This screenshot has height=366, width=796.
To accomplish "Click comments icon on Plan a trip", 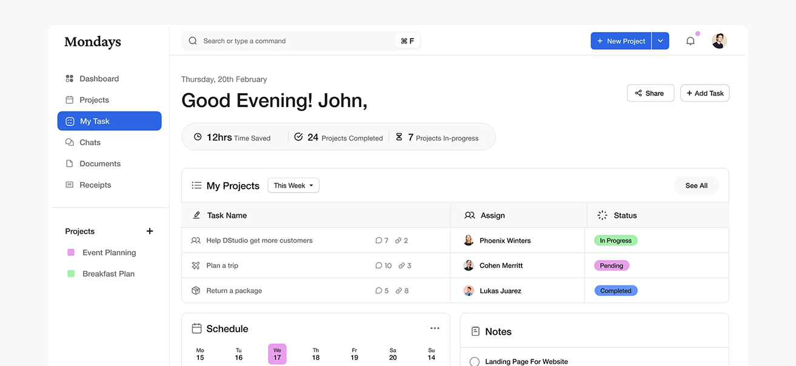I will (x=379, y=266).
